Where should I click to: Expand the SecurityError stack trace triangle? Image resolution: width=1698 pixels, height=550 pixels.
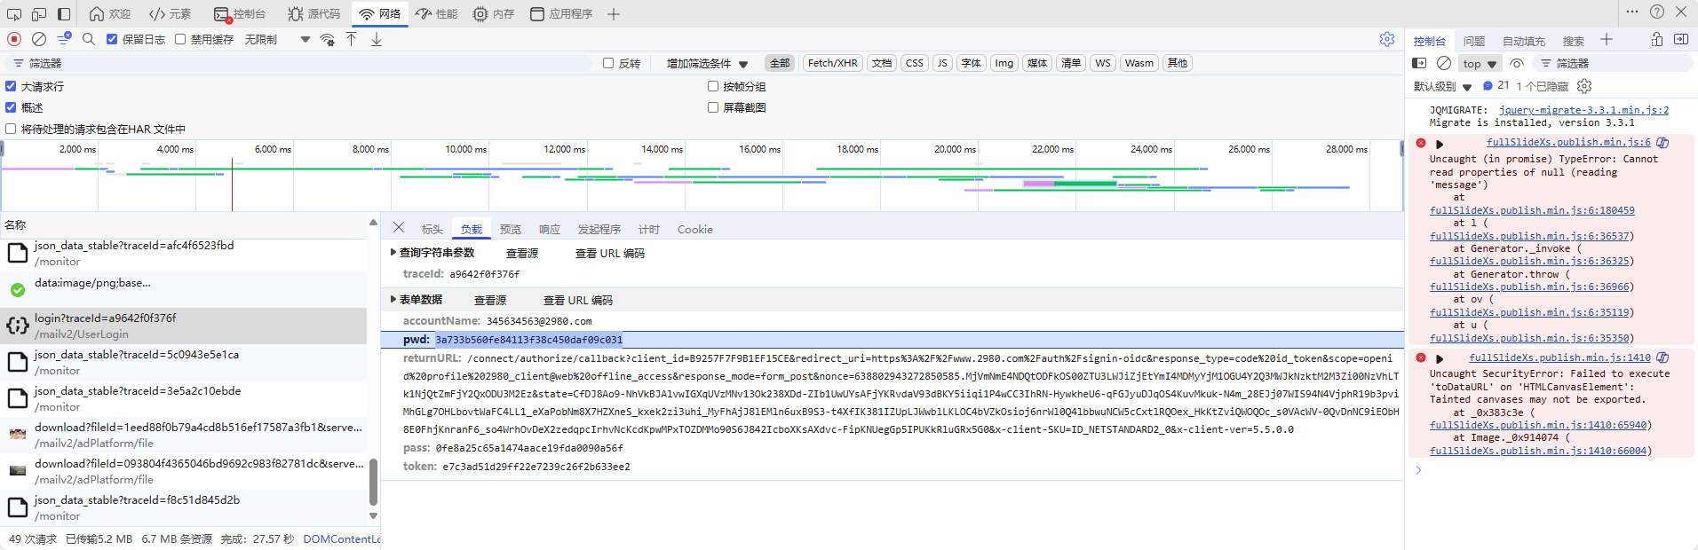pyautogui.click(x=1440, y=359)
